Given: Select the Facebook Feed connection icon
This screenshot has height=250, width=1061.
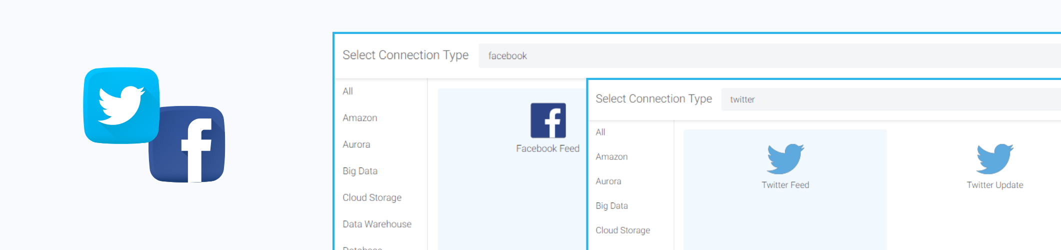Looking at the screenshot, I should tap(548, 120).
